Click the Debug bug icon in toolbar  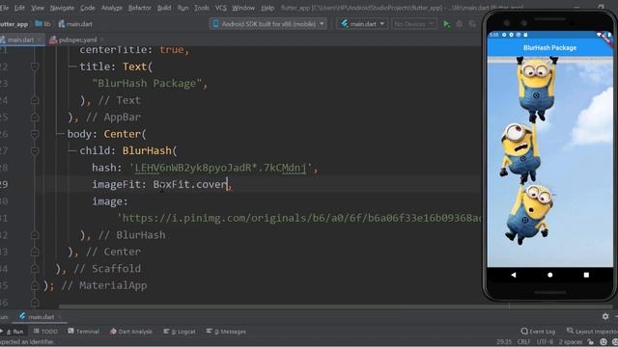click(460, 24)
